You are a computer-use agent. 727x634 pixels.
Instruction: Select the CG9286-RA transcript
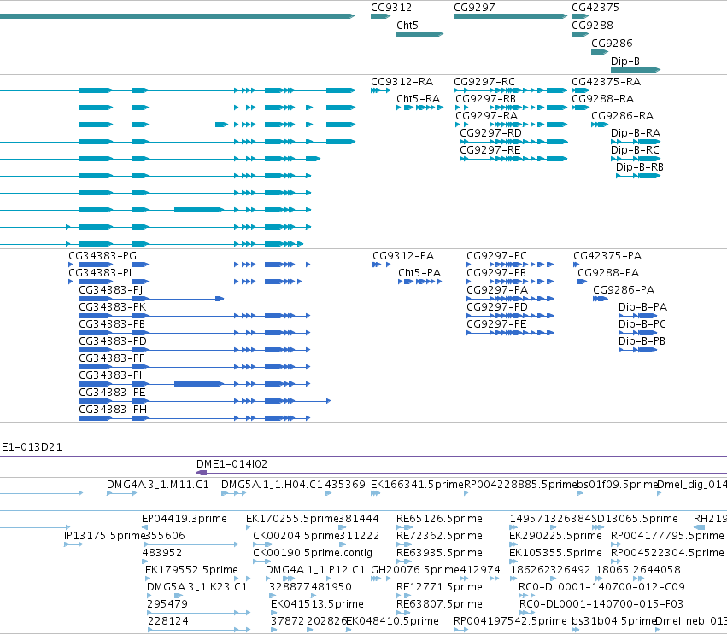click(x=622, y=116)
